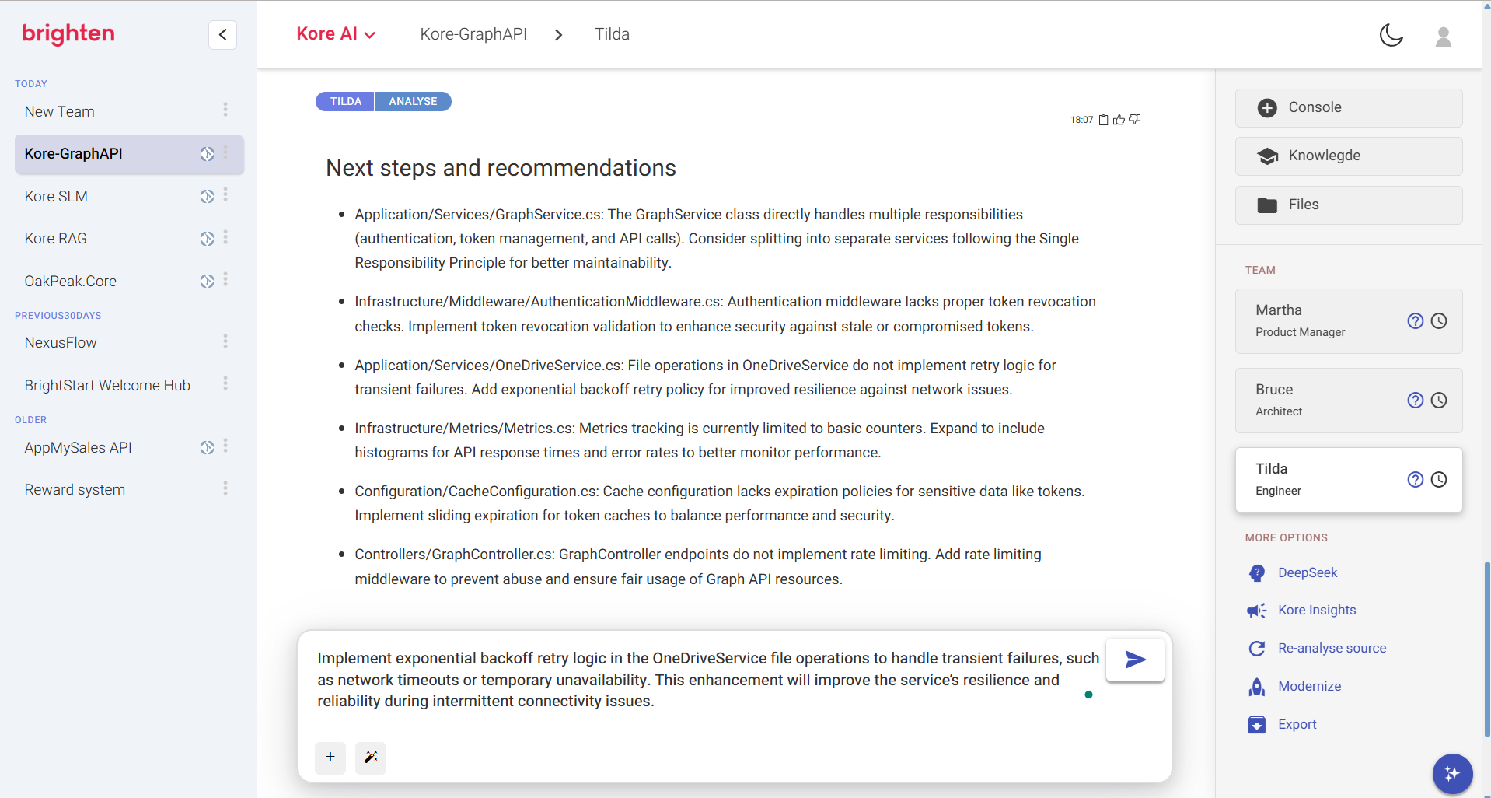Open the NexusFlow conversation
This screenshot has width=1491, height=798.
pyautogui.click(x=61, y=342)
